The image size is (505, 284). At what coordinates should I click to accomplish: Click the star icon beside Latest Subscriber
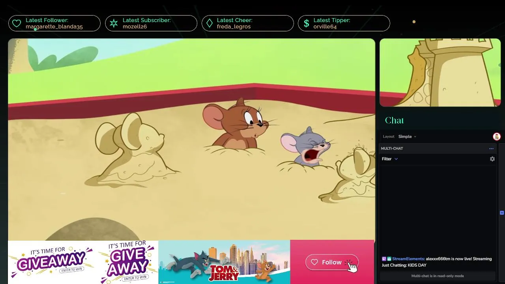click(114, 24)
